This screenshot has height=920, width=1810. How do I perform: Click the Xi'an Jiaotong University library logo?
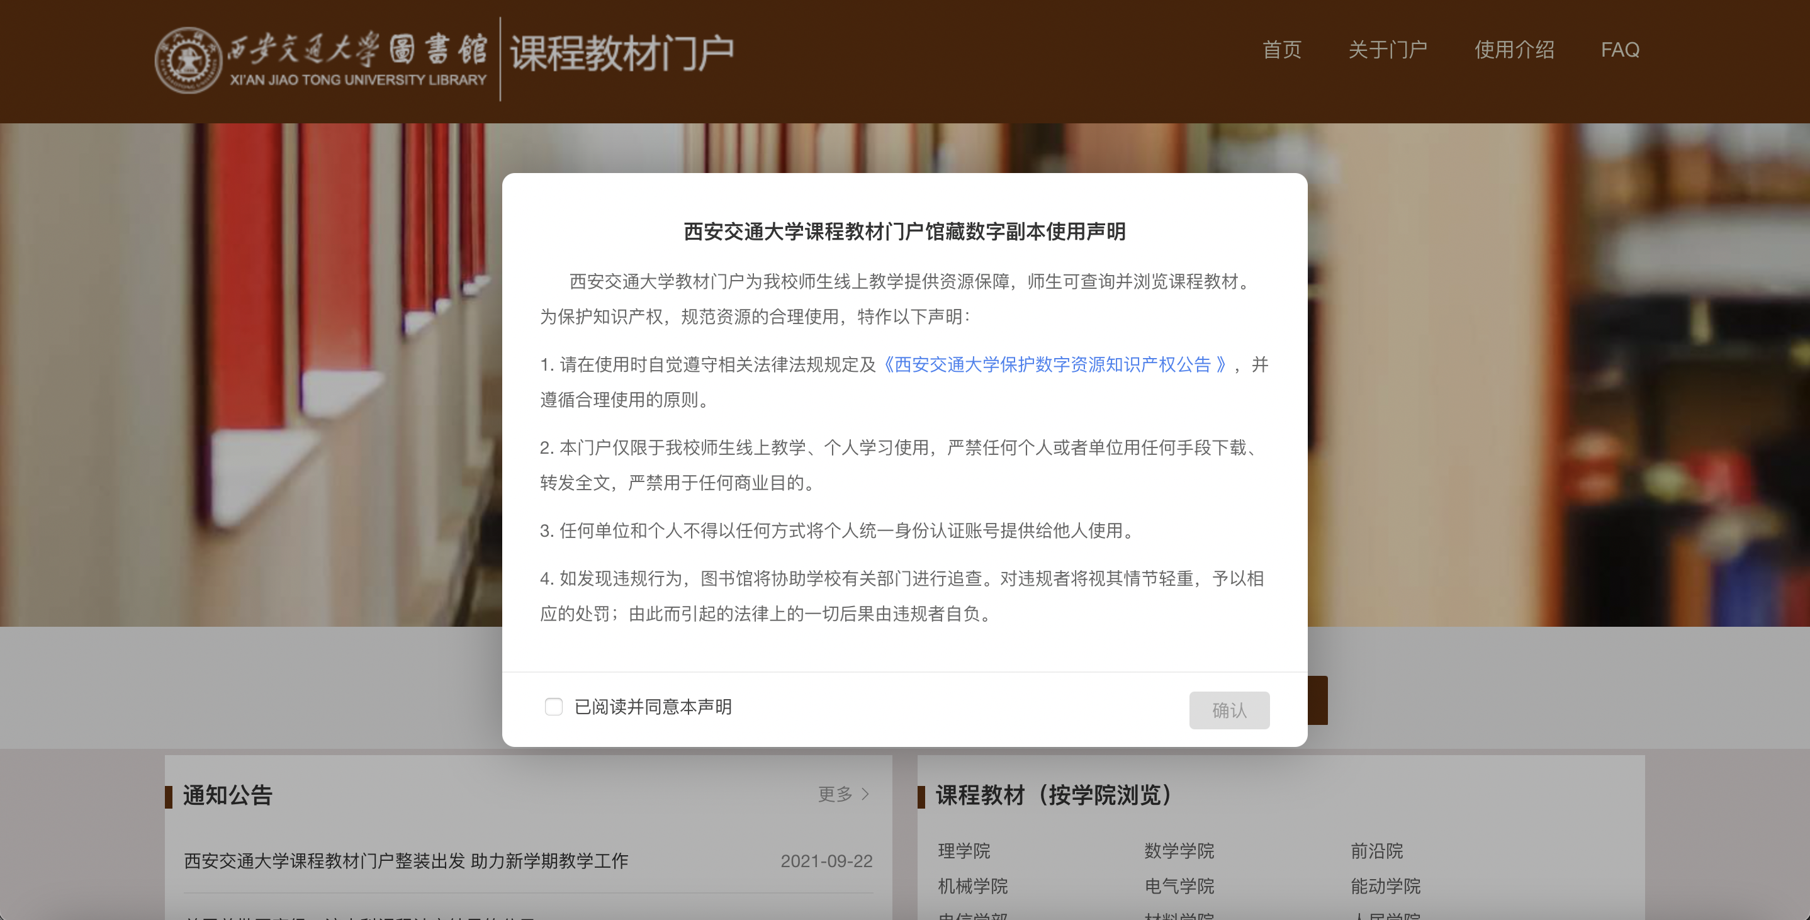point(320,61)
